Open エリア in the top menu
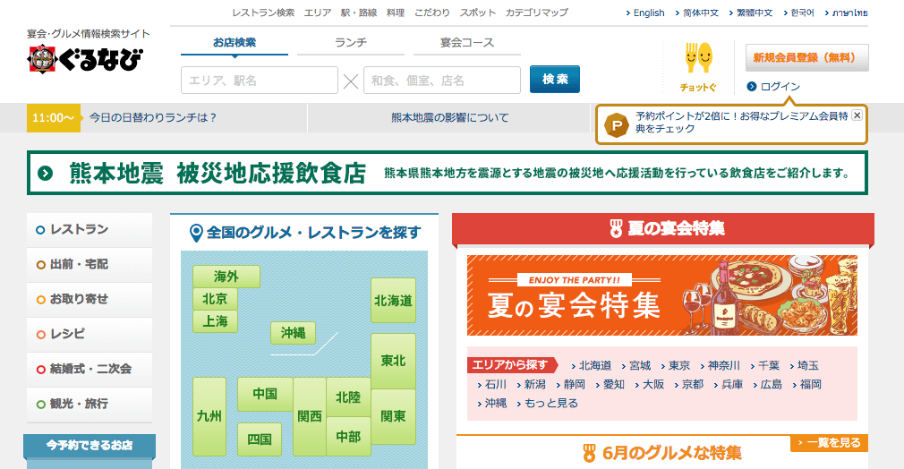This screenshot has width=904, height=469. [x=318, y=13]
